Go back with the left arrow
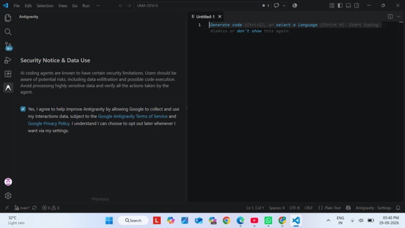The image size is (405, 228). tap(121, 6)
